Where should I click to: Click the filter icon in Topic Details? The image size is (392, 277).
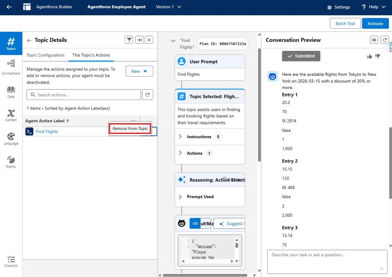click(x=129, y=40)
